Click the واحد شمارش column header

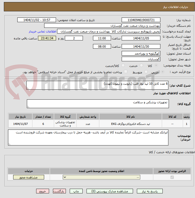point(88,117)
